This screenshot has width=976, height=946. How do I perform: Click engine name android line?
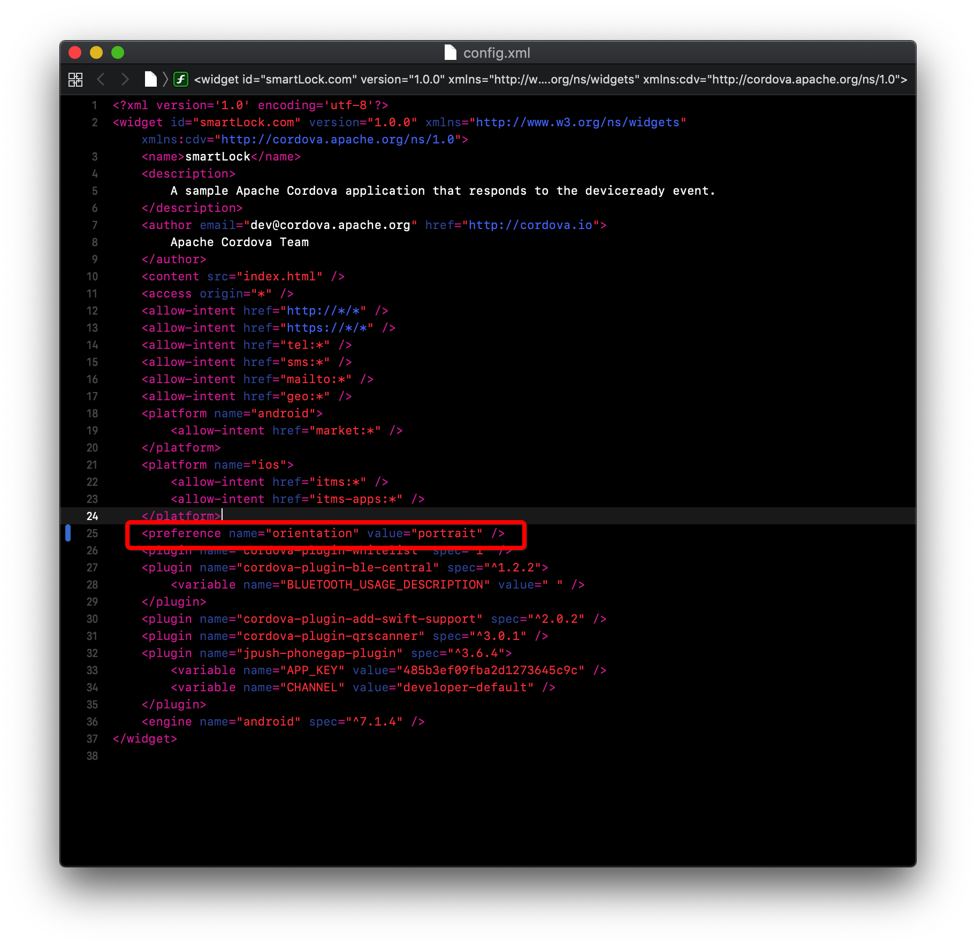pyautogui.click(x=283, y=722)
